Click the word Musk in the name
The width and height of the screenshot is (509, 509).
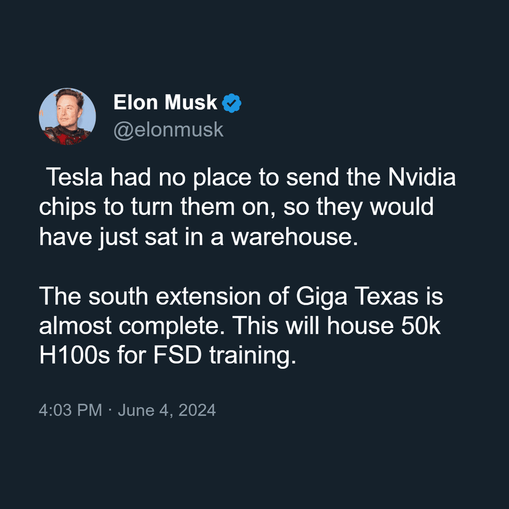click(191, 102)
